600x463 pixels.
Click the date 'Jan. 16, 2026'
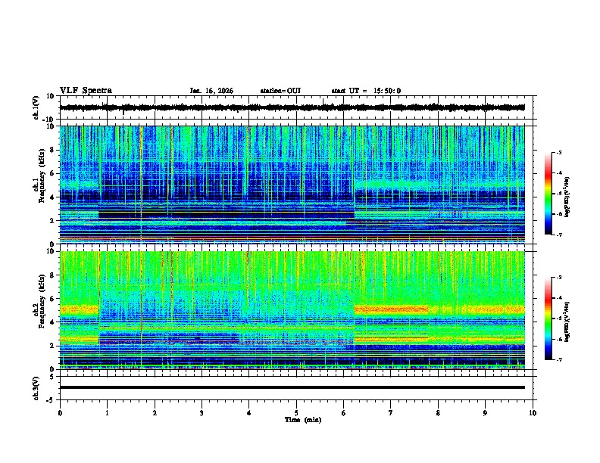click(x=211, y=91)
